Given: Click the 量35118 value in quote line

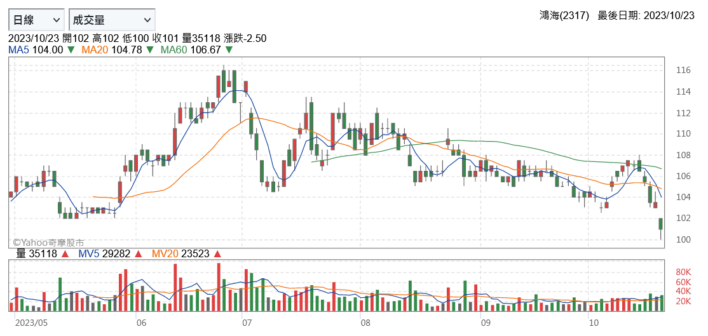Looking at the screenshot, I should 201,39.
